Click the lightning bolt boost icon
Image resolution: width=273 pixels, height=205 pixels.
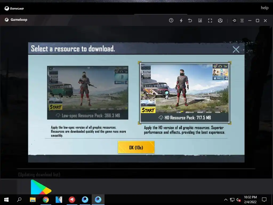pyautogui.click(x=181, y=21)
